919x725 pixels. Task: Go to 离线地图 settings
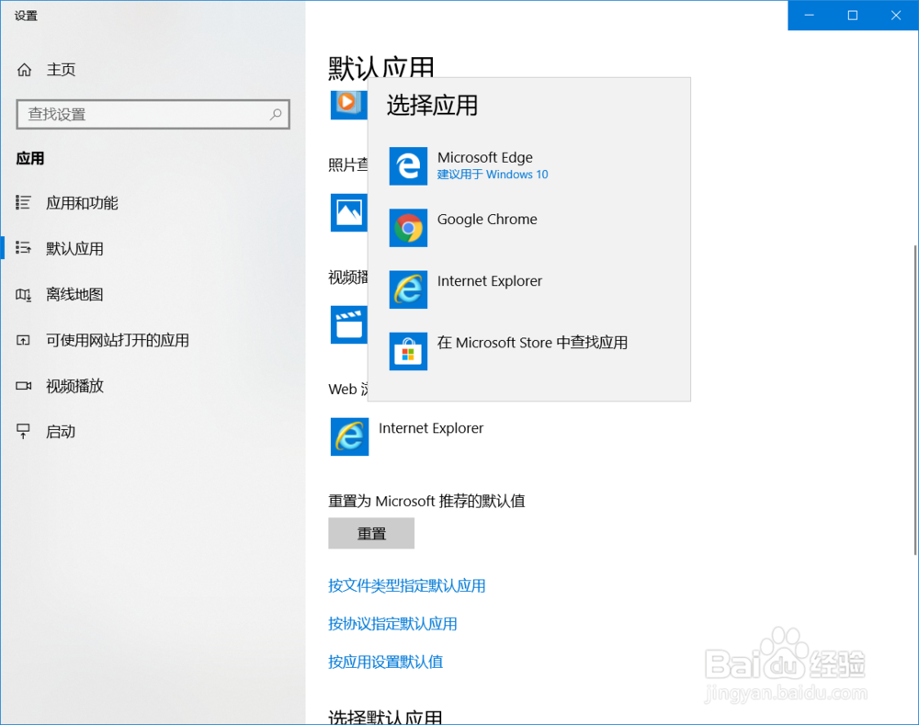click(x=75, y=294)
